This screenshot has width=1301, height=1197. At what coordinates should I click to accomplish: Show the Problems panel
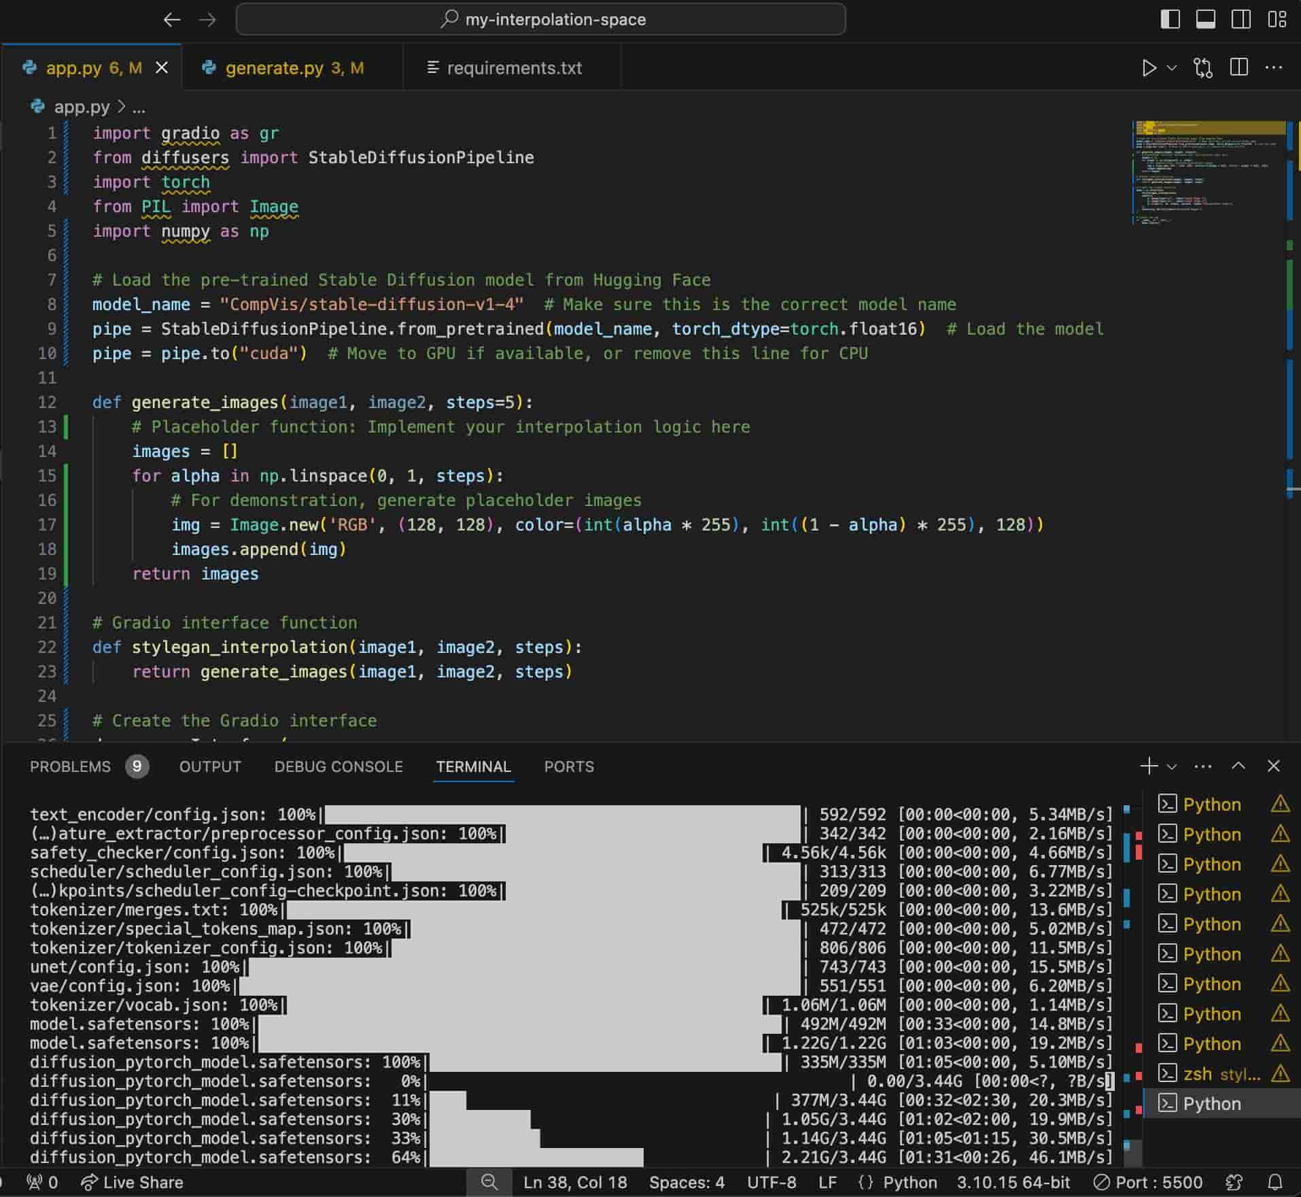tap(71, 766)
